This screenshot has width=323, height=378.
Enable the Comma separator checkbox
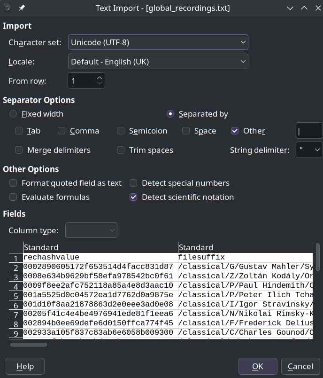coord(62,131)
